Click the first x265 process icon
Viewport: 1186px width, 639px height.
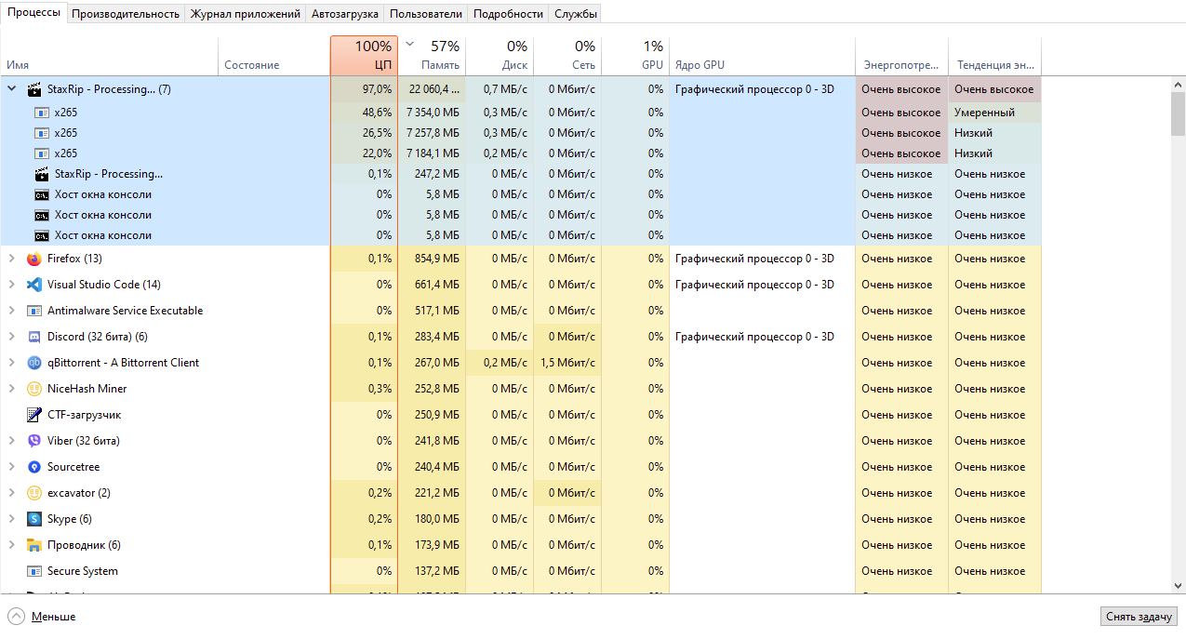42,112
